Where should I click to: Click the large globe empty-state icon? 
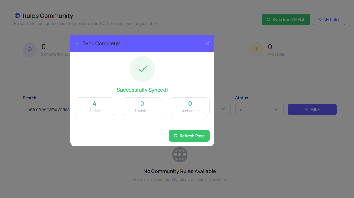click(x=180, y=155)
